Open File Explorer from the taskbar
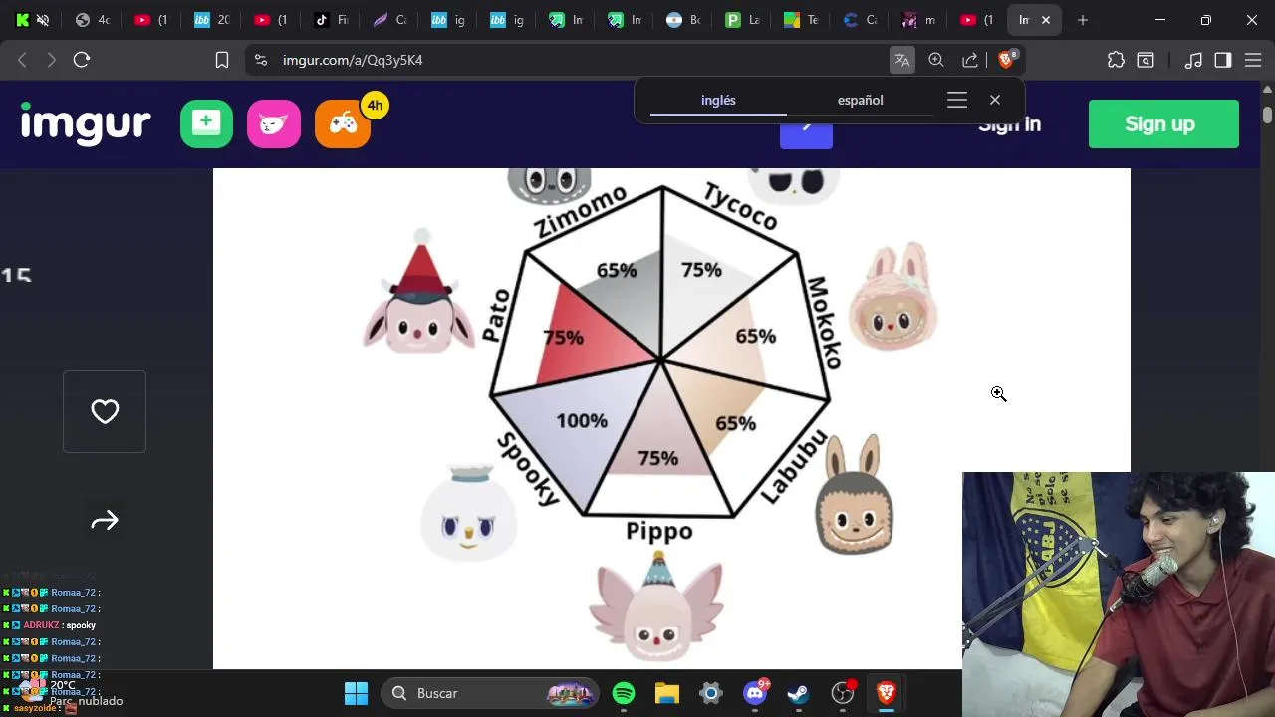1275x717 pixels. coord(667,693)
